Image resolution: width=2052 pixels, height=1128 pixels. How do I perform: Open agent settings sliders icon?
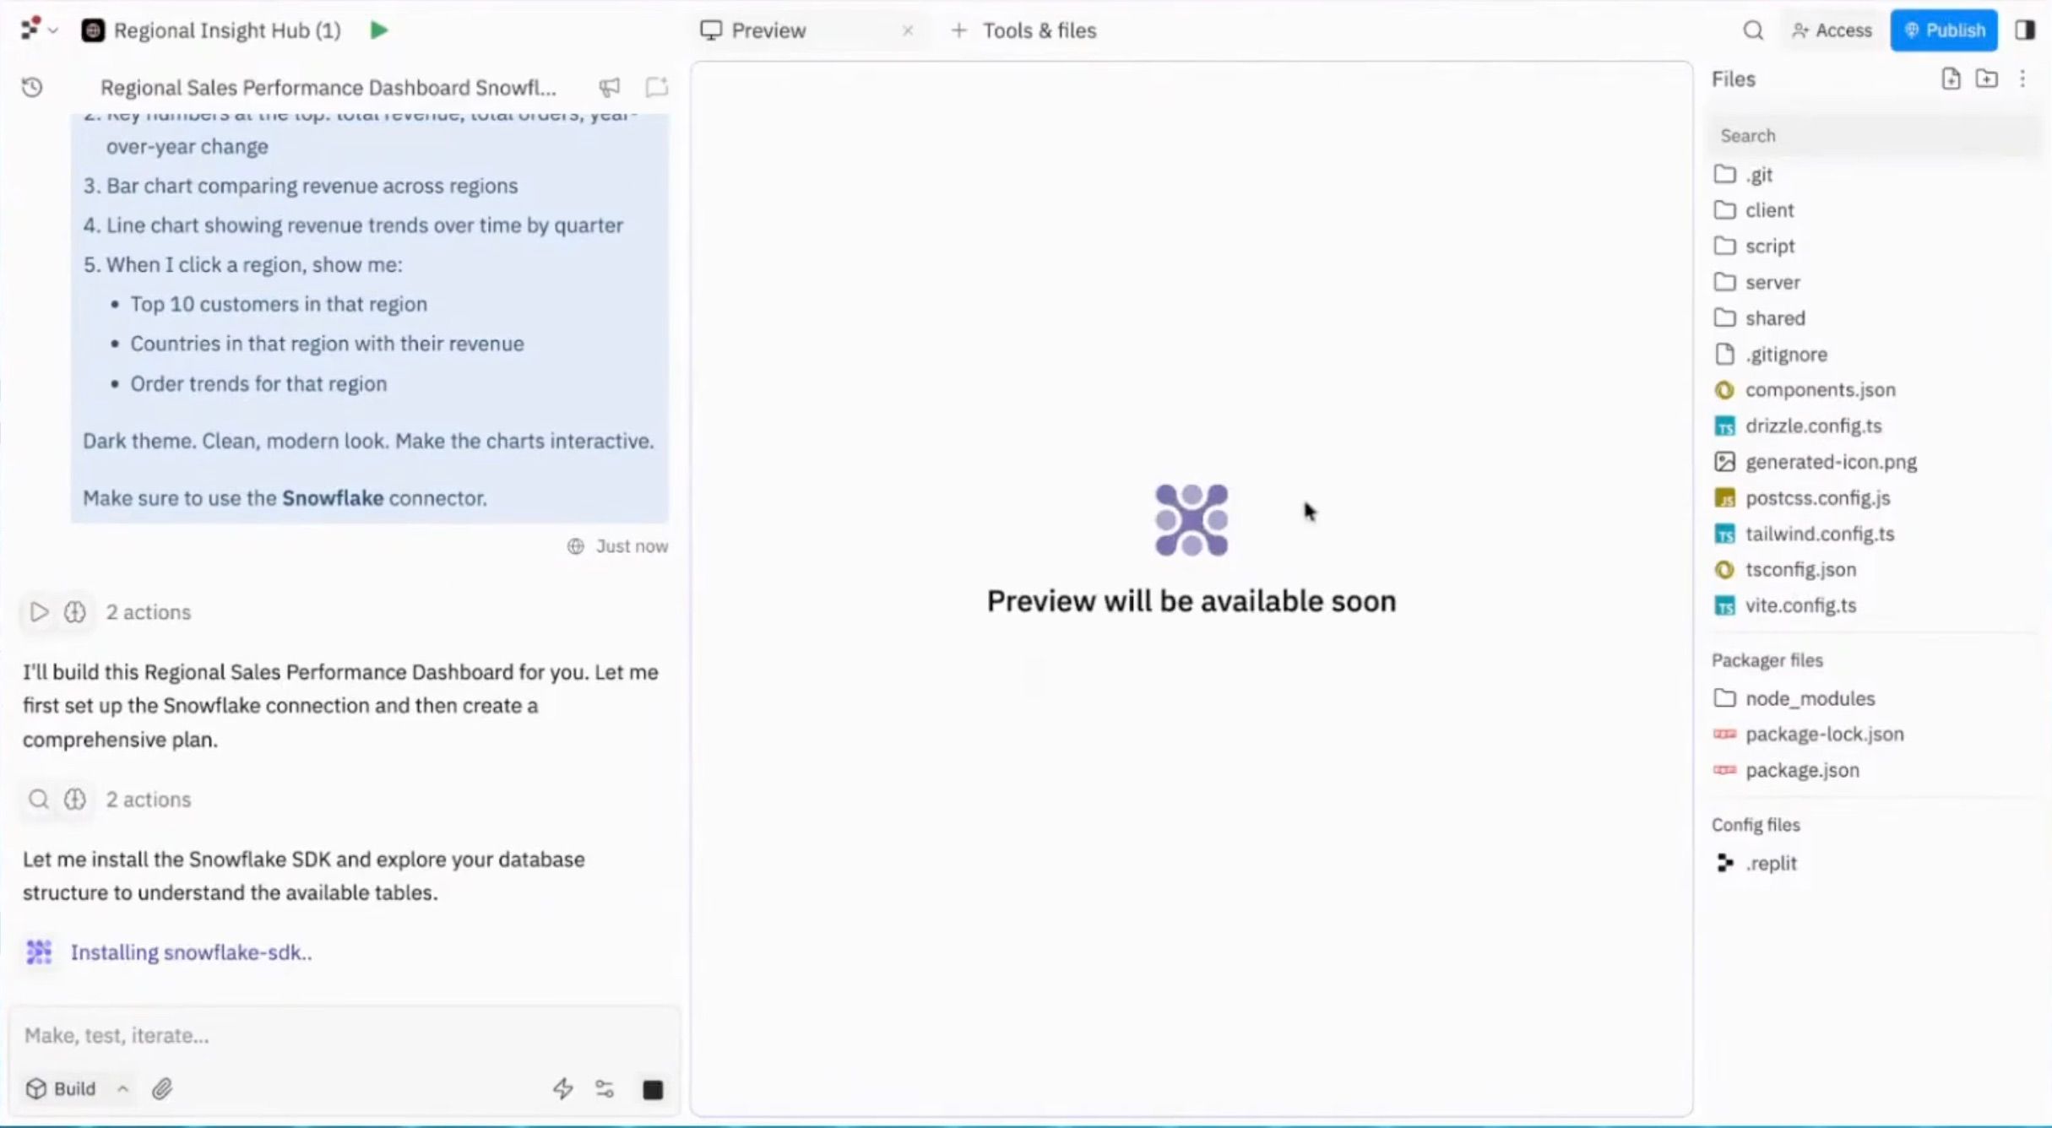[x=605, y=1089]
